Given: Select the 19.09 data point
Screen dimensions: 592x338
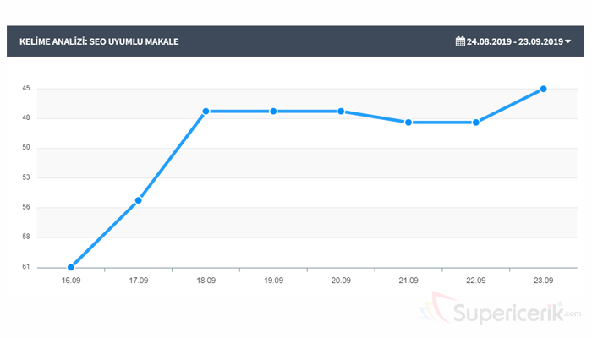Looking at the screenshot, I should point(273,112).
